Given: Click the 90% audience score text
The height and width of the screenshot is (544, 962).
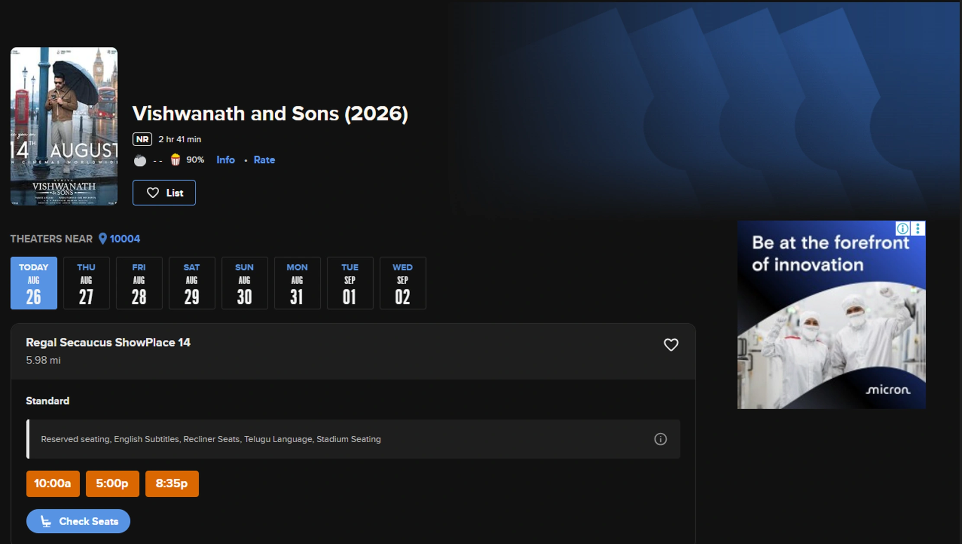Looking at the screenshot, I should pyautogui.click(x=195, y=160).
